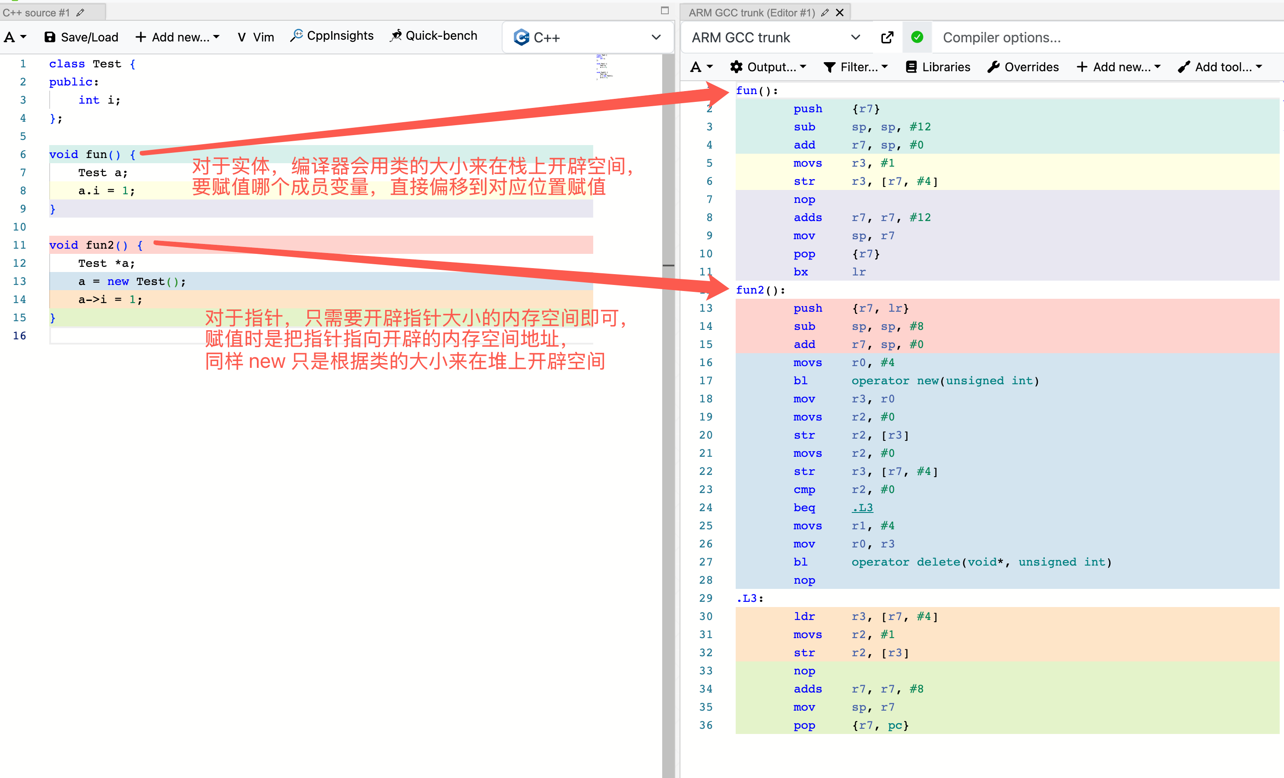Rename the C++ source #1 pane via pencil icon
This screenshot has width=1284, height=778.
(x=80, y=13)
